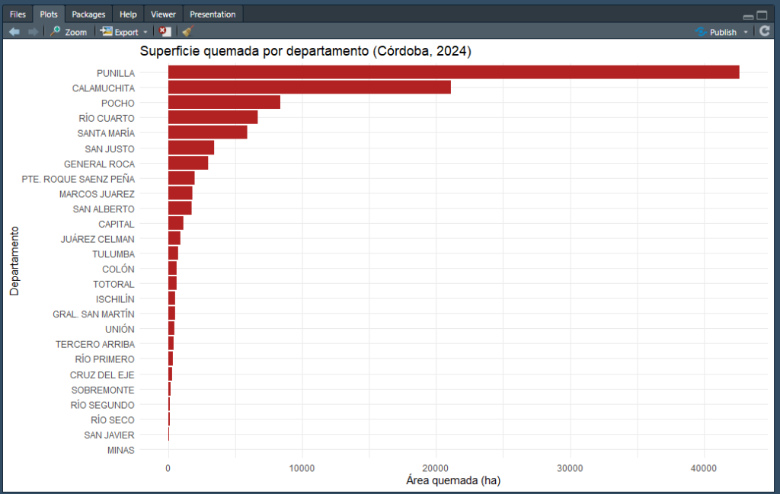The image size is (780, 494).
Task: Go to the previous plot arrow
Action: pos(14,32)
